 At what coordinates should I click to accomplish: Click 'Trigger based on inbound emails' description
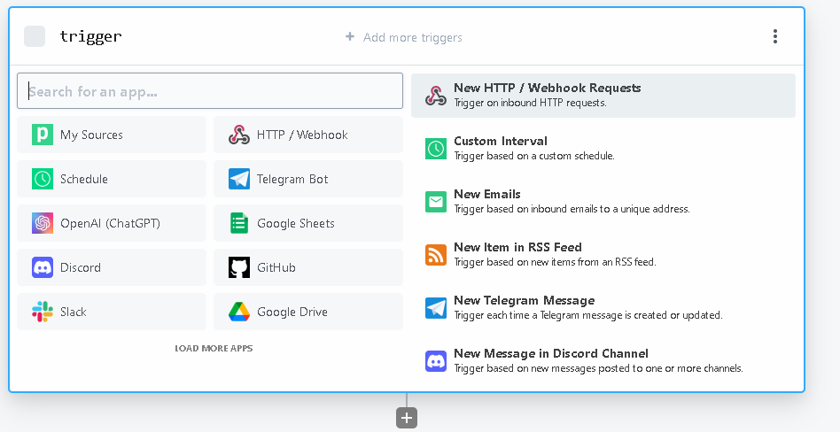572,209
